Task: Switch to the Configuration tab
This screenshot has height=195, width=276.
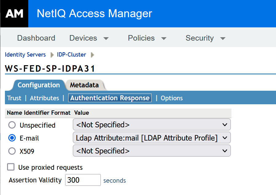Action: (38, 85)
